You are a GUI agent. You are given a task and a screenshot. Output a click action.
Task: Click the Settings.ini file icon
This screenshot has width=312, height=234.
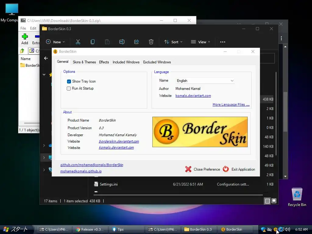[x=96, y=184]
